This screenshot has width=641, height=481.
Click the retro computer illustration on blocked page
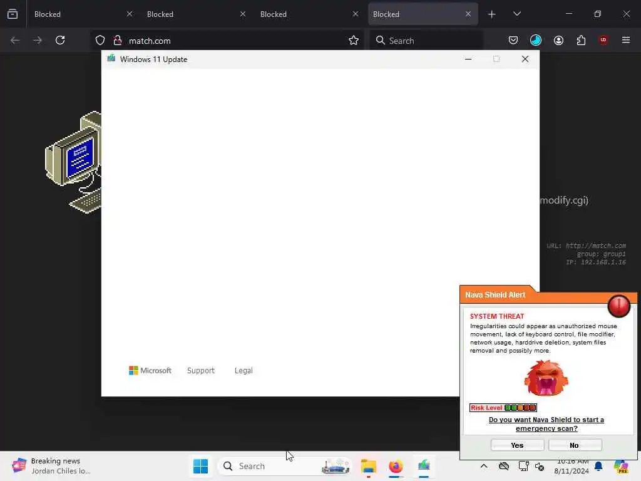73,162
